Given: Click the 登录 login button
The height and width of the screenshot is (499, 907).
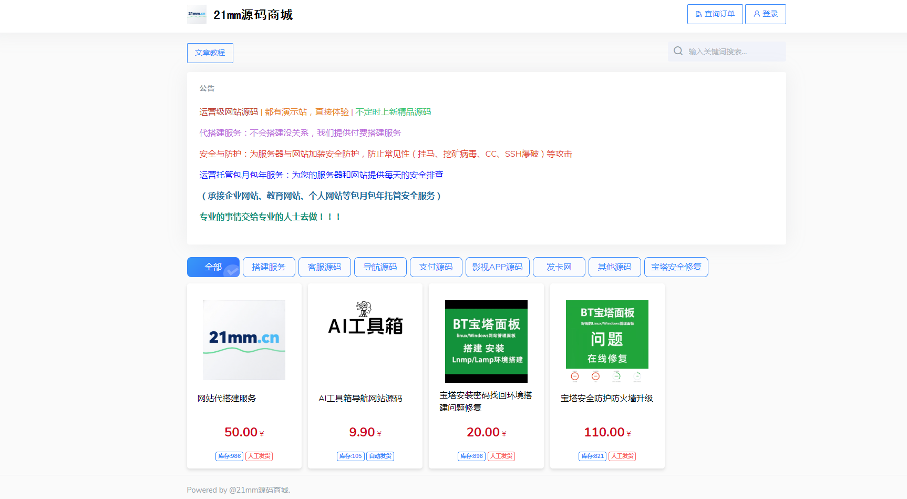Looking at the screenshot, I should coord(765,14).
